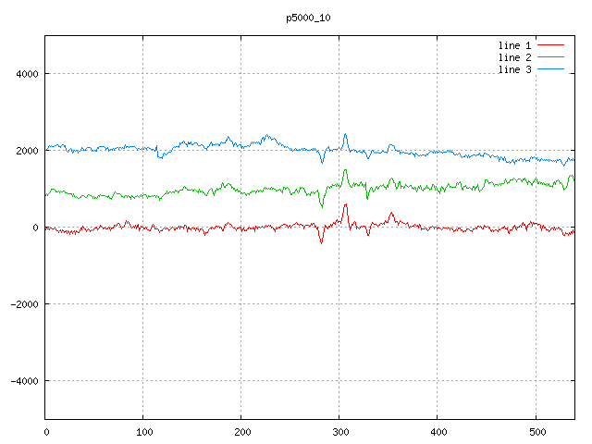
Task: Click the red line 1 legend sample
Action: [550, 45]
